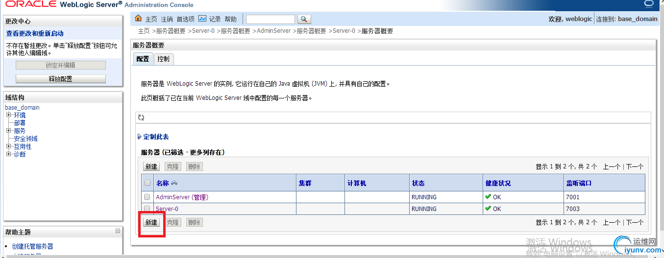Click the toolbar search input field
The width and height of the screenshot is (664, 258).
pyautogui.click(x=271, y=19)
